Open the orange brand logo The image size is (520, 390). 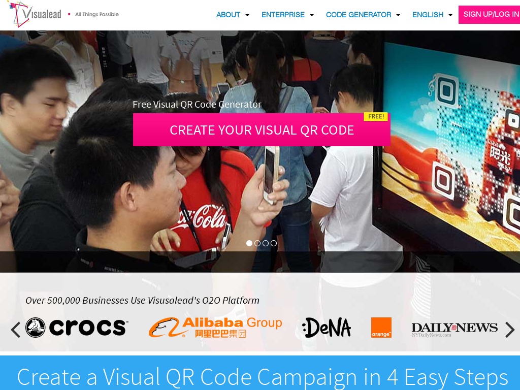click(381, 328)
